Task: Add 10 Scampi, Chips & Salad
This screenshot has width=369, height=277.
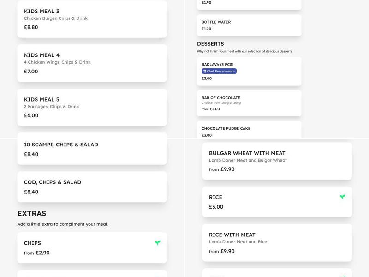Action: 92,149
